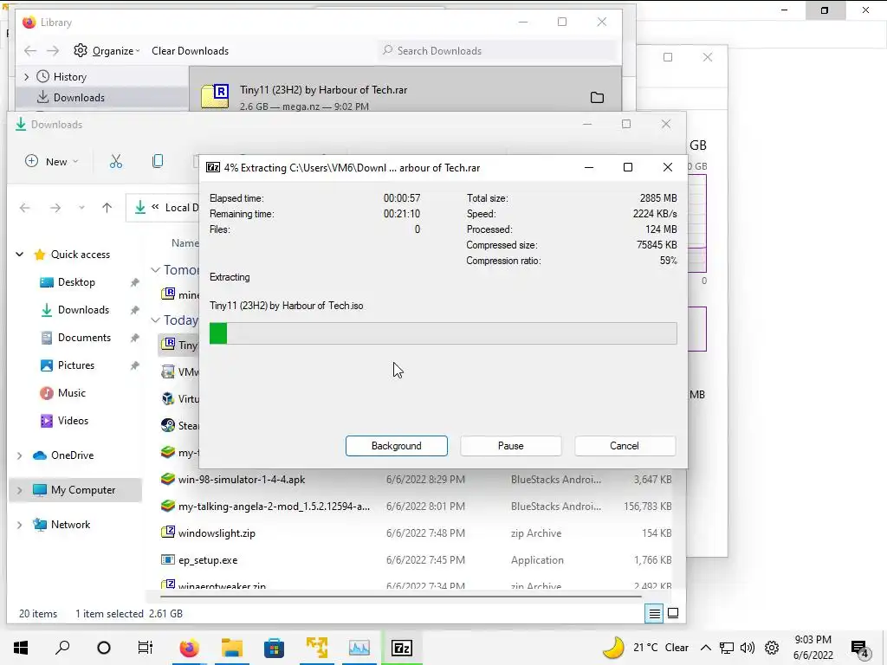Open Organize menu in Library window
The height and width of the screenshot is (665, 887).
(x=107, y=51)
